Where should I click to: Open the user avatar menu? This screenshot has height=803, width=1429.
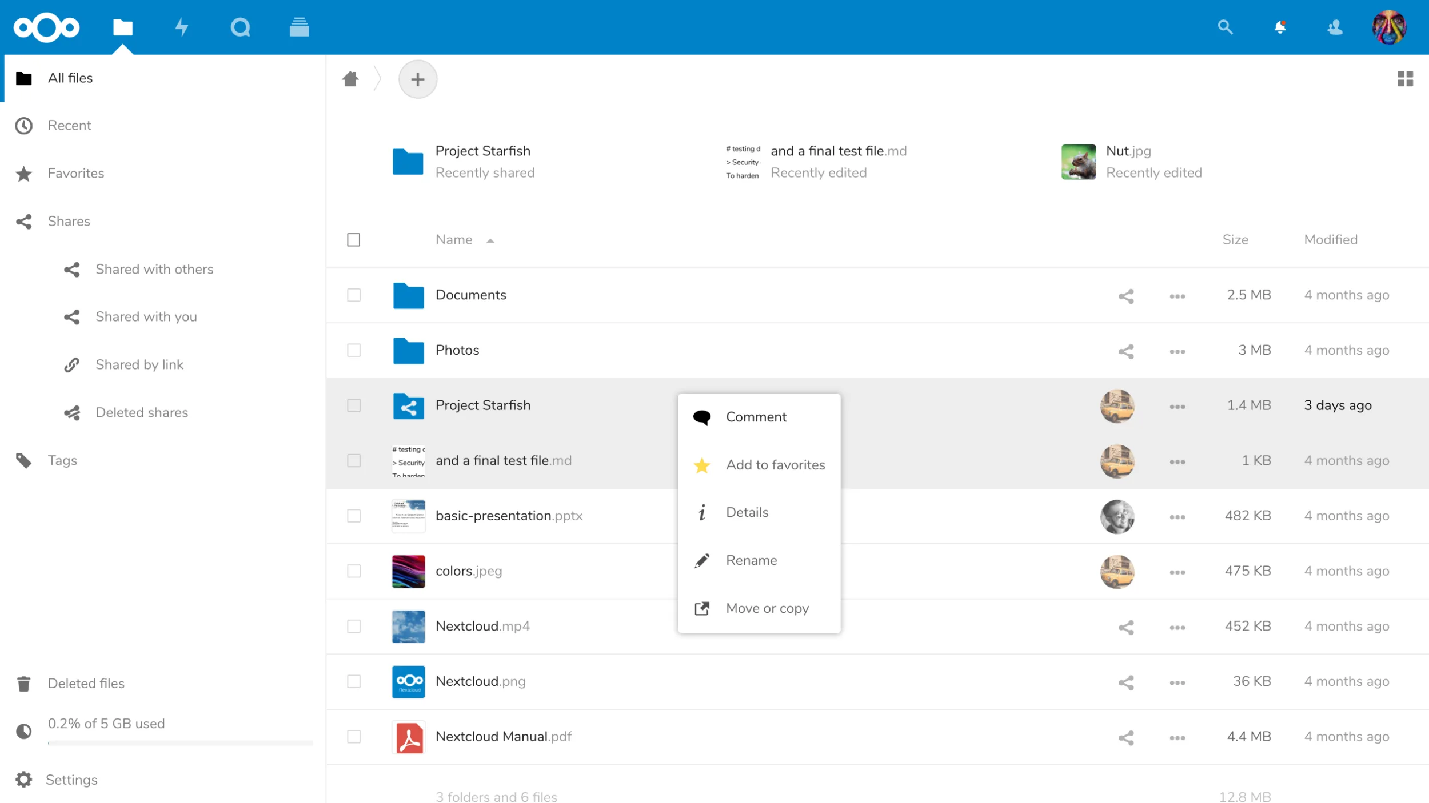1390,27
